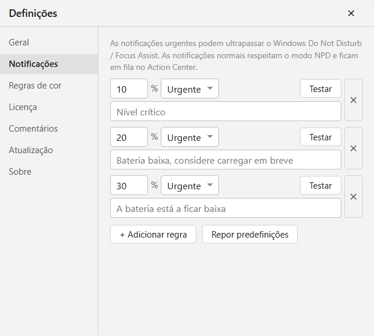Select Notificações in the sidebar
This screenshot has height=336, width=374.
click(49, 64)
